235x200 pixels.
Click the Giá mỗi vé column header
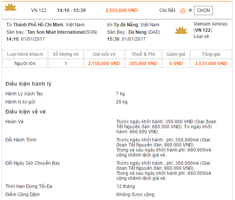click(104, 54)
